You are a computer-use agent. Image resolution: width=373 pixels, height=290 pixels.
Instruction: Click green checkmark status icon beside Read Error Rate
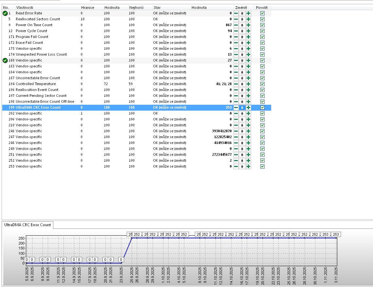point(5,13)
